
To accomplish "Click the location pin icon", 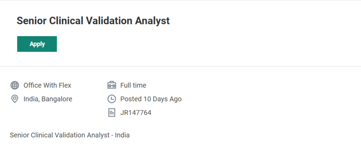I will 15,99.
